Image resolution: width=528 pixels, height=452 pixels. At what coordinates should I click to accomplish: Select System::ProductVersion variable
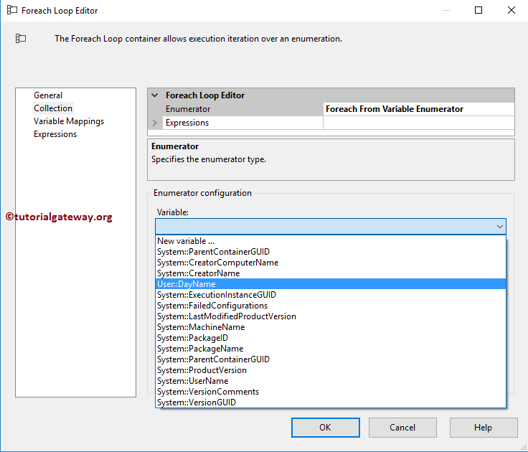tap(331, 370)
